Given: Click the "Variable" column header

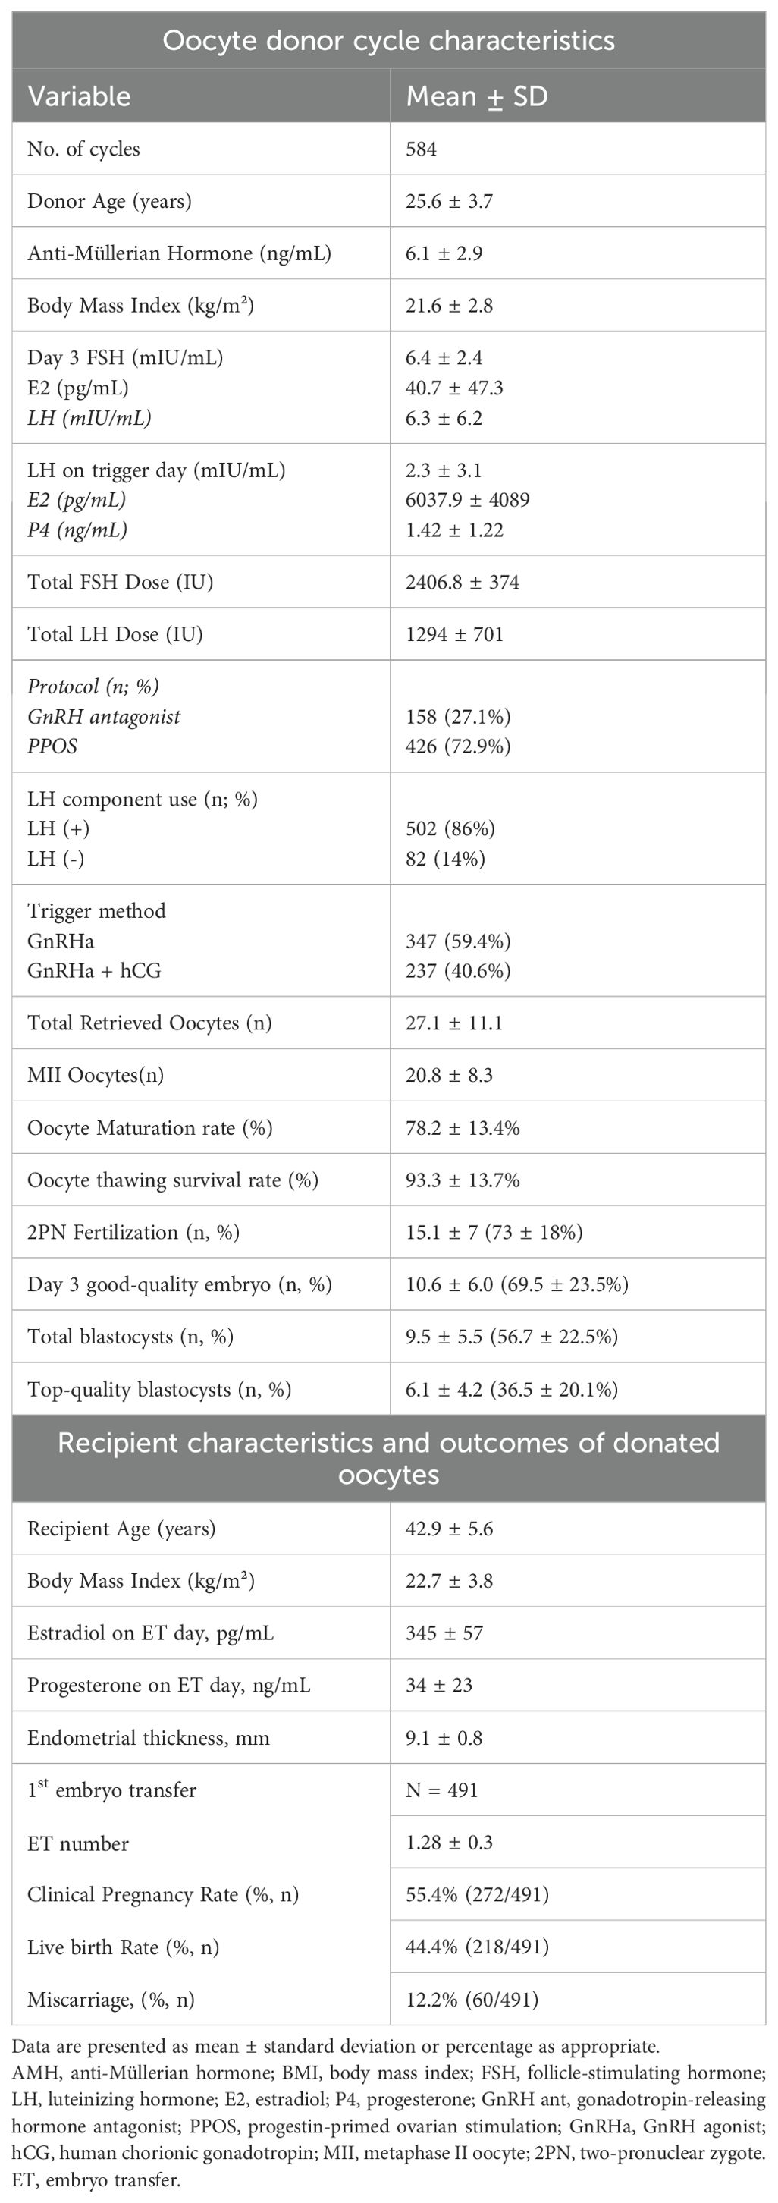Looking at the screenshot, I should [x=80, y=96].
